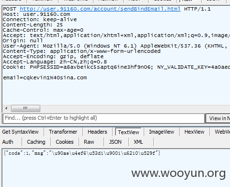
Task: Click the horizontal scrollbar left arrow
Action: tap(6, 109)
